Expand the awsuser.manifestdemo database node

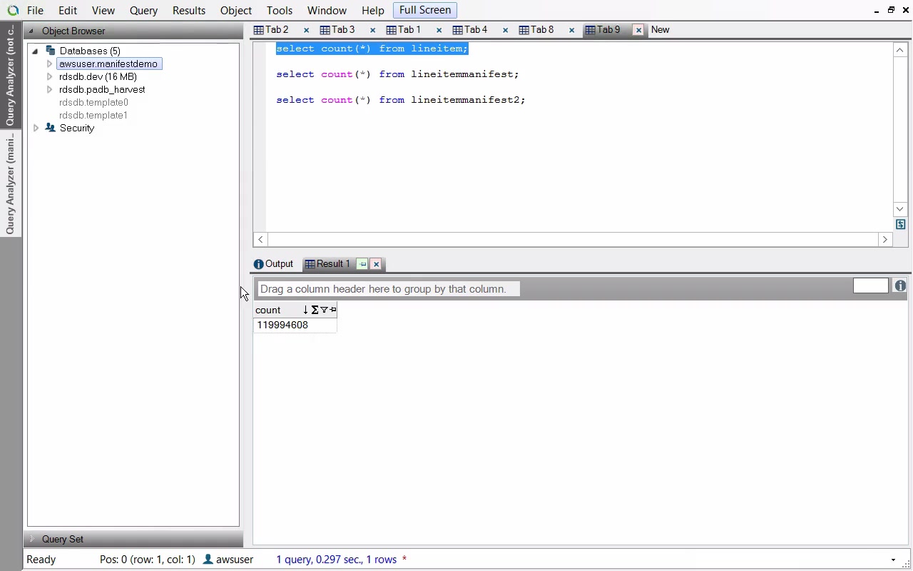click(x=49, y=64)
